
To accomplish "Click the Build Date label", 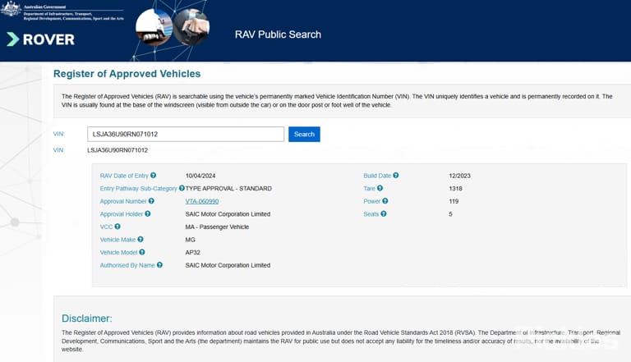I will (x=377, y=176).
